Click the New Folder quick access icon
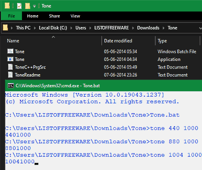202x170 pixels. tap(27, 6)
